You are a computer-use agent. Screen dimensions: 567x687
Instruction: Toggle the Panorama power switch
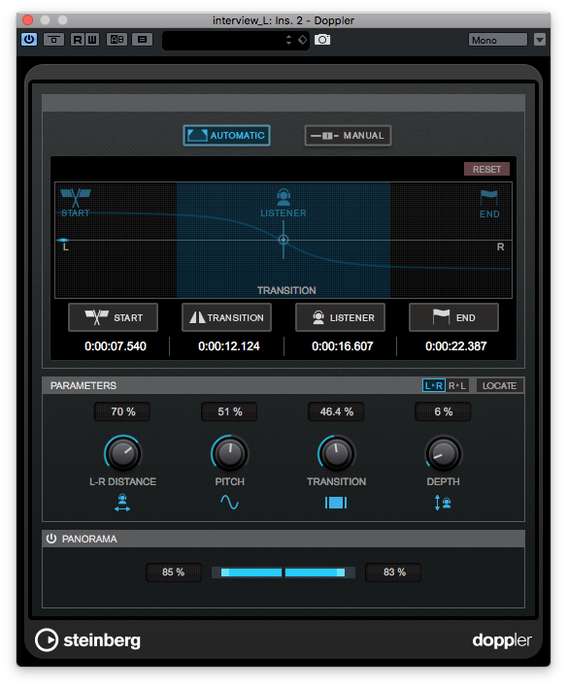point(51,539)
